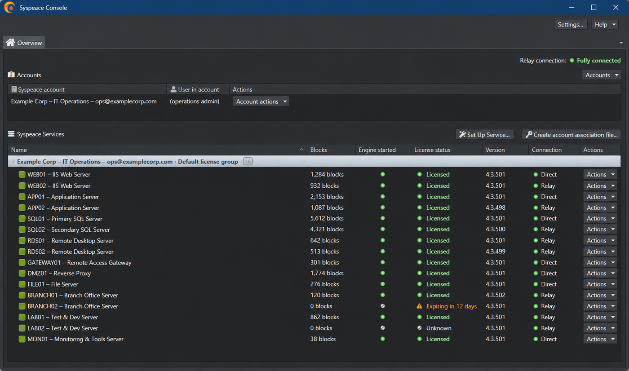Click the Syspeace logo icon in title bar
629x371 pixels.
click(x=9, y=8)
